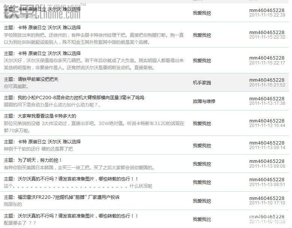Select reply text ending 什么状况呢
Screen dimensions: 292x228
(x=78, y=186)
